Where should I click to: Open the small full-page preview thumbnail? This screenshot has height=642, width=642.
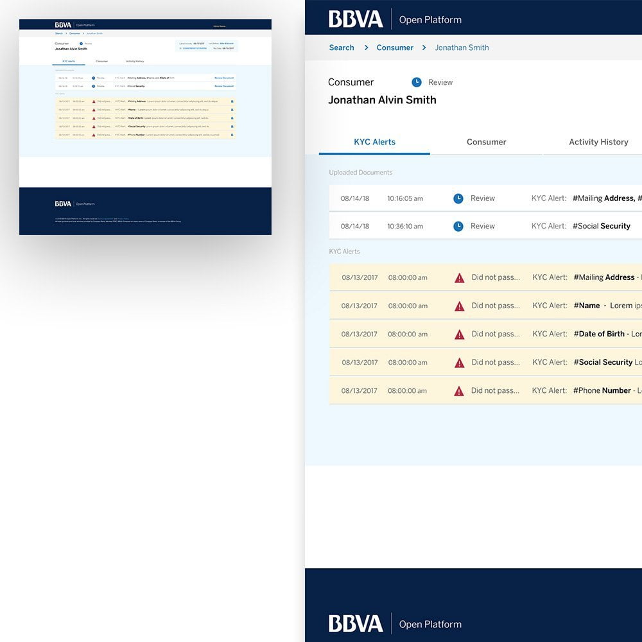pos(145,127)
